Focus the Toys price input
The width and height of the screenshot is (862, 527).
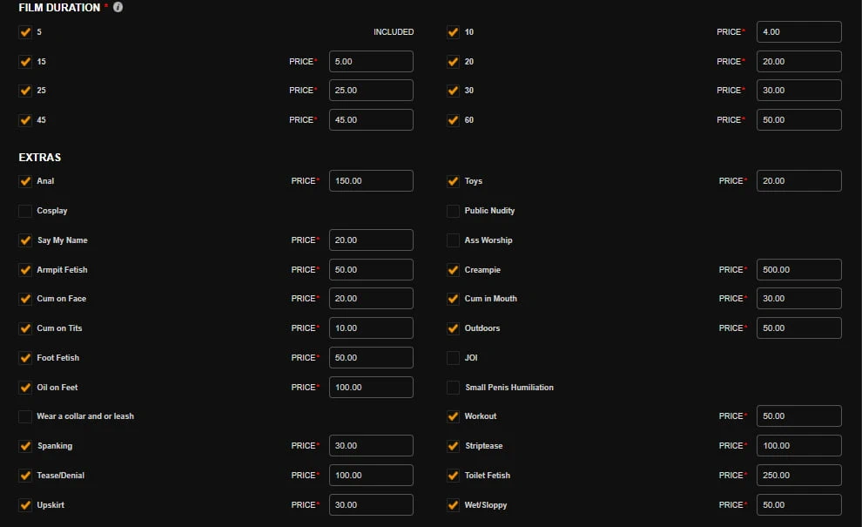click(798, 181)
